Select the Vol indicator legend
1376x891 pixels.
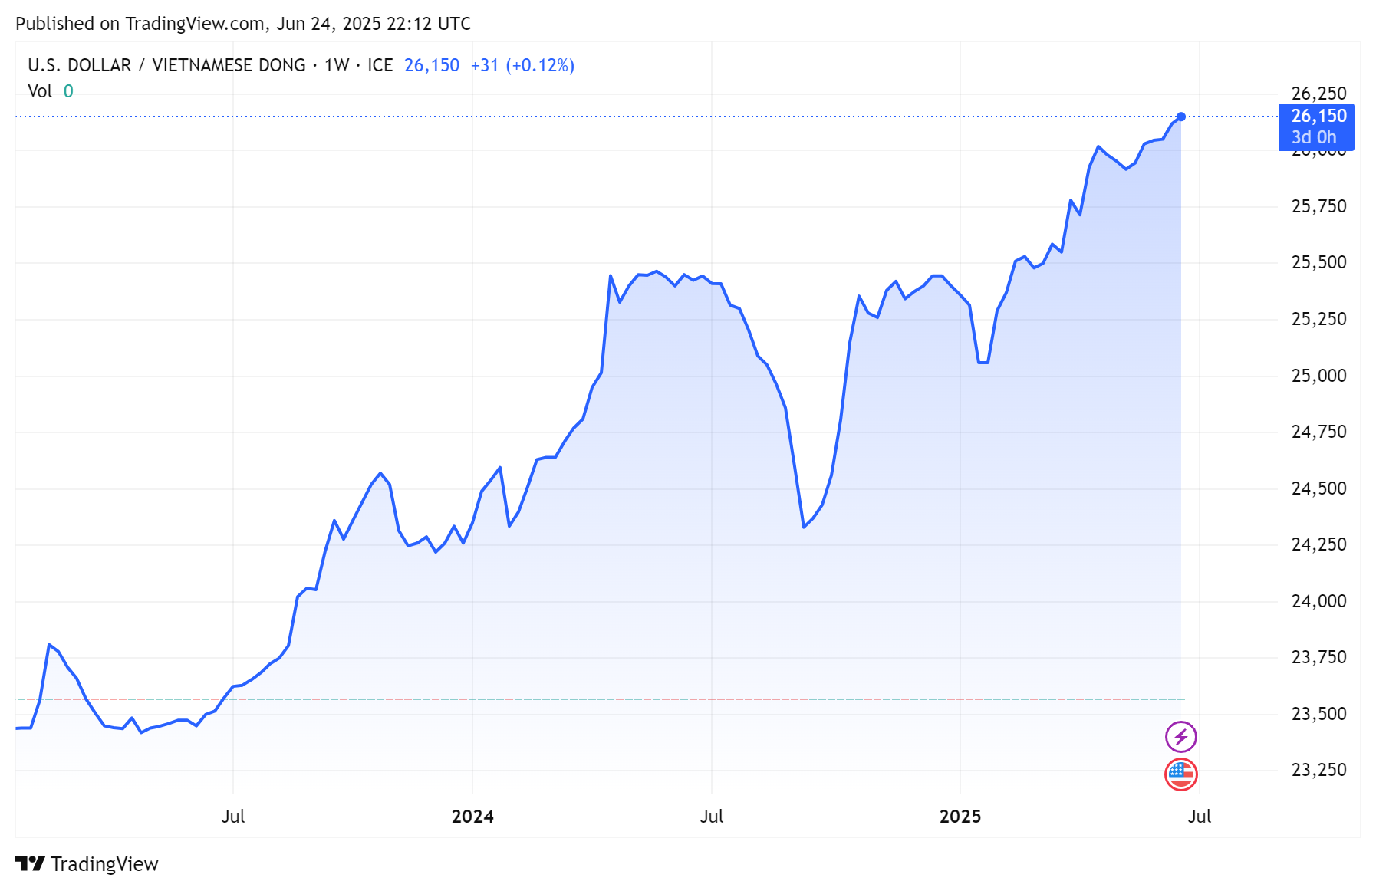pos(40,90)
